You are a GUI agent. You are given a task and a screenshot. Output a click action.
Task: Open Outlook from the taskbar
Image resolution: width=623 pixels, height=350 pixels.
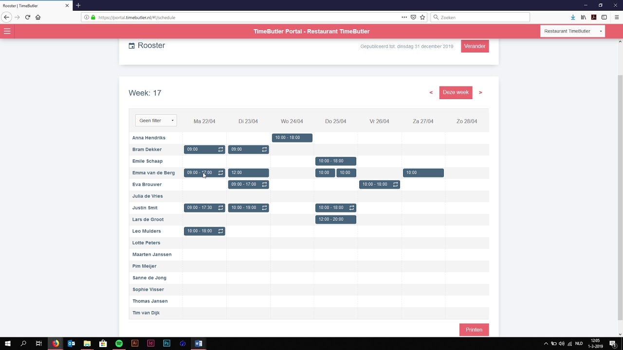(72, 343)
